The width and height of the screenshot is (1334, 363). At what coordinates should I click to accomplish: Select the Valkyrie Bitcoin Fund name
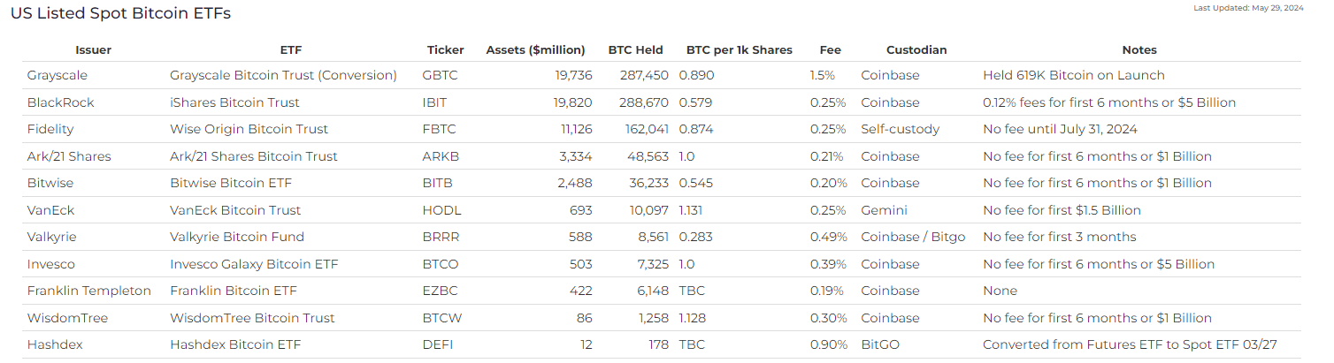(x=237, y=238)
